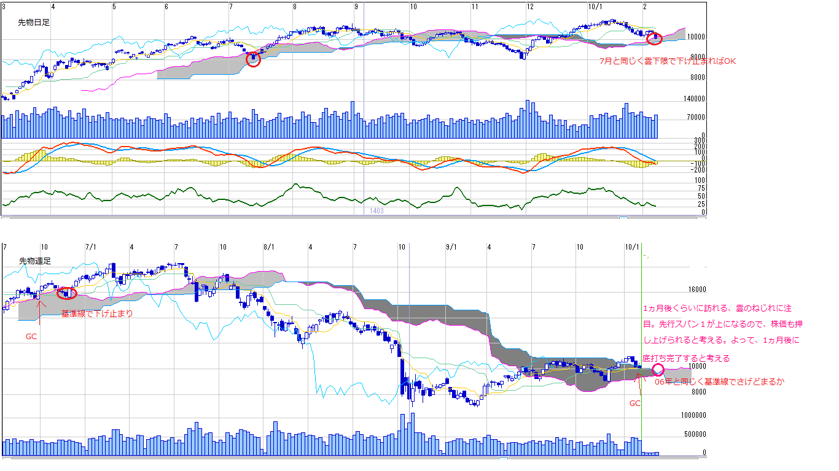839x471 pixels.
Task: Click the 底打ち完了すると考える annotation line
Action: 686,358
